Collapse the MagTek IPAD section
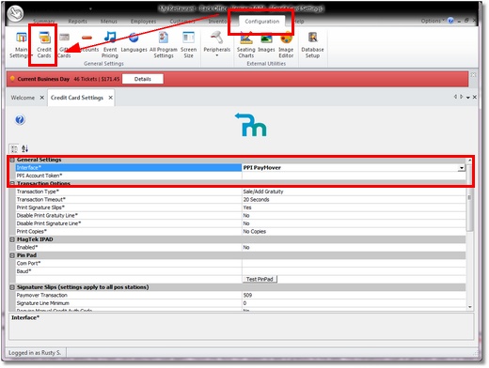The image size is (489, 368). 12,239
